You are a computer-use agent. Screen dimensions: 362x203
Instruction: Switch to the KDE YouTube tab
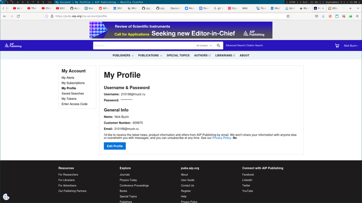coord(61,8)
